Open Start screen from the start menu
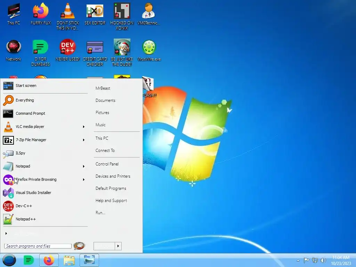The height and width of the screenshot is (267, 356). coord(45,86)
